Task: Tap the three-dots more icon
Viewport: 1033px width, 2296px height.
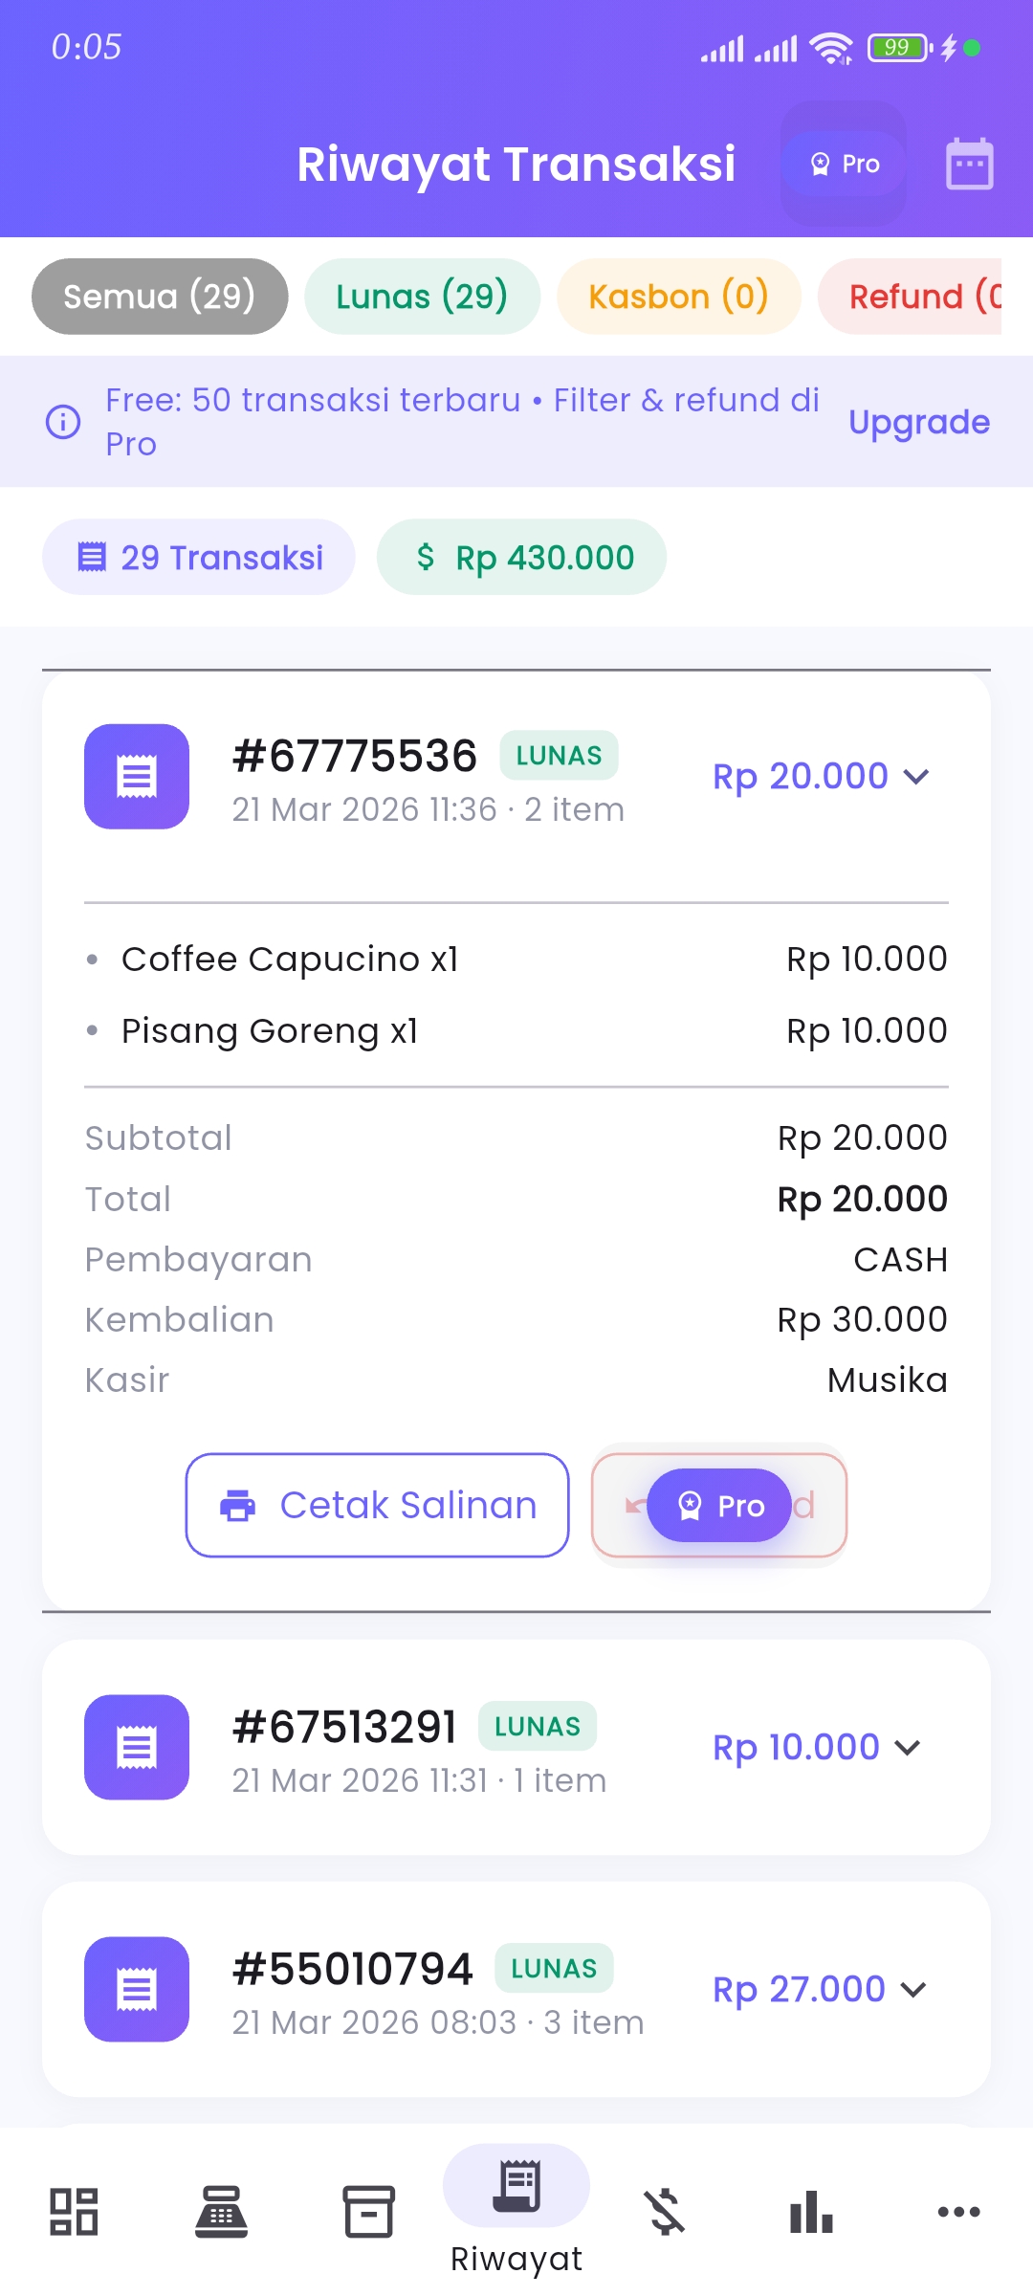Action: [958, 2212]
